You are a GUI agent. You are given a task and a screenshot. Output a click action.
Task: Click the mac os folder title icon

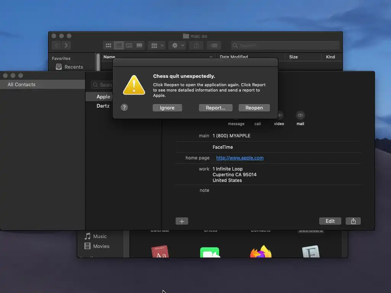pos(186,36)
